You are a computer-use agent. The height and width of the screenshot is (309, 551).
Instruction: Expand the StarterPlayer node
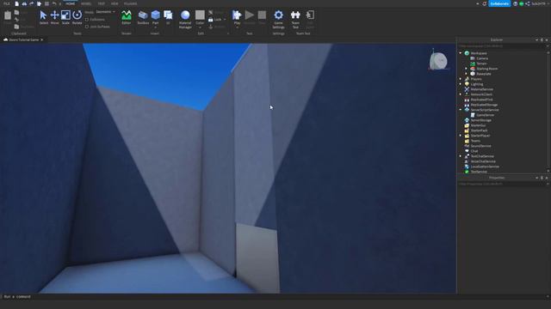tap(461, 136)
